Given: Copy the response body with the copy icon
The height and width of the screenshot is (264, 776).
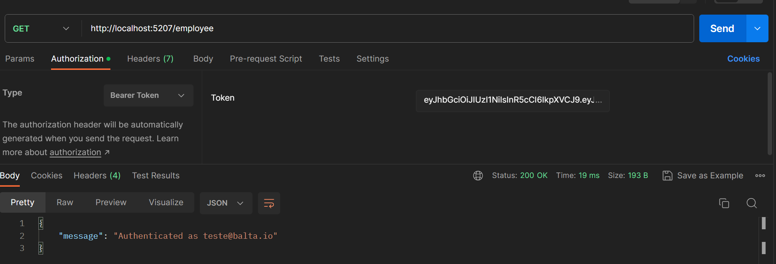Looking at the screenshot, I should pos(724,203).
